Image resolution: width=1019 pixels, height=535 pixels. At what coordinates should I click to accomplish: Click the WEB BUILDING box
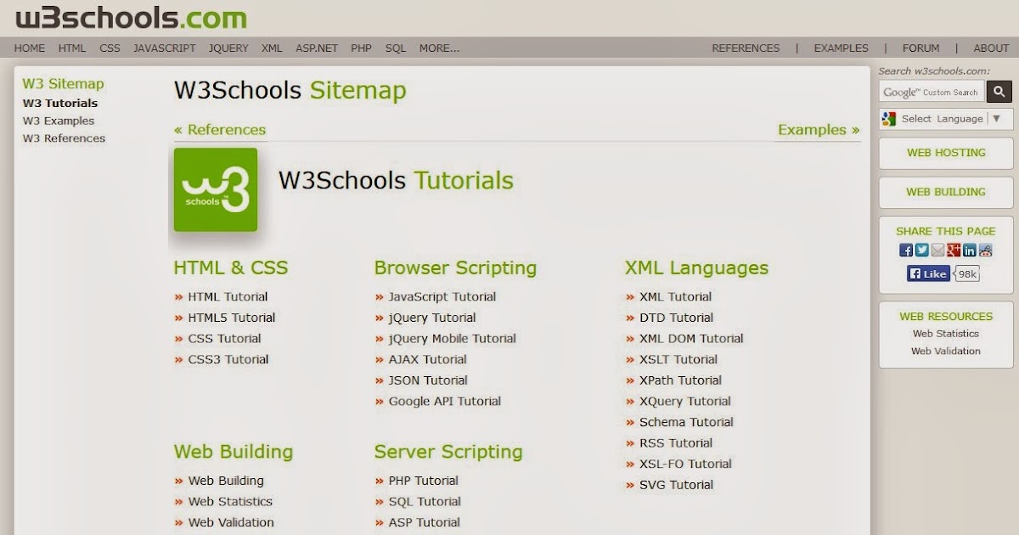[946, 192]
